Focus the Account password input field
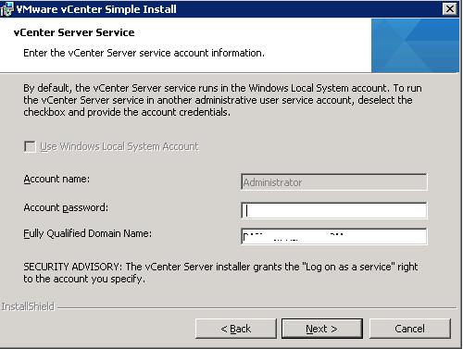 coord(334,210)
